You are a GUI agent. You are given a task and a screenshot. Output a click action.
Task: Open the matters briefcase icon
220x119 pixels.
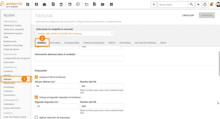tap(44, 4)
